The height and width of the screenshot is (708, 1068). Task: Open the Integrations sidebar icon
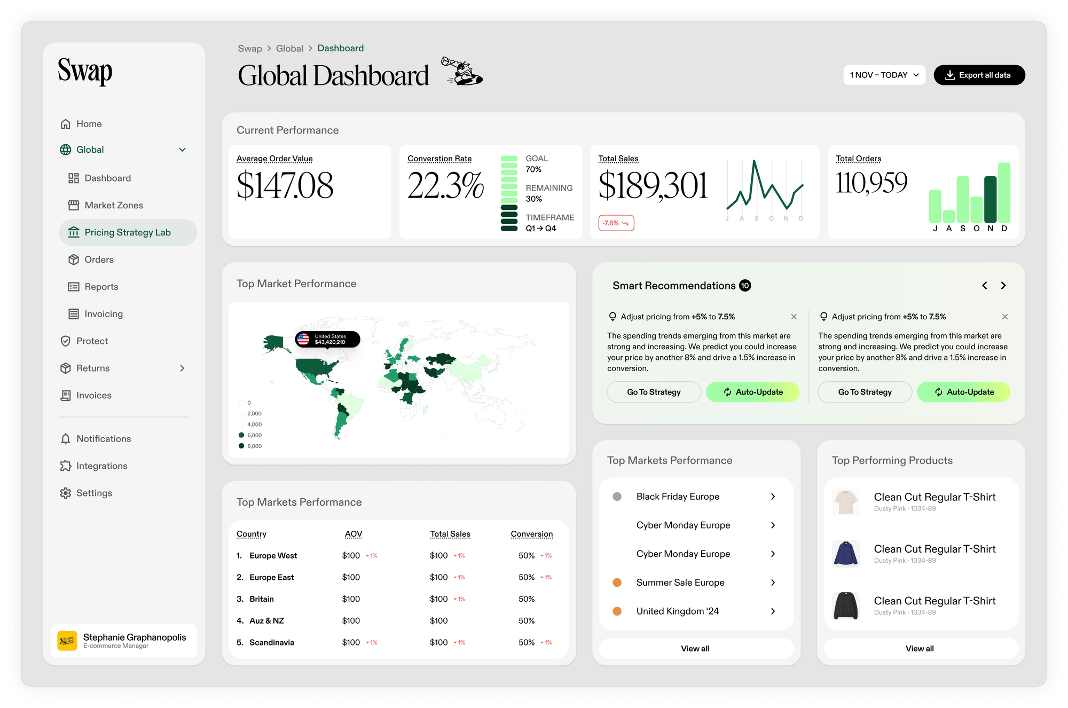pos(66,466)
